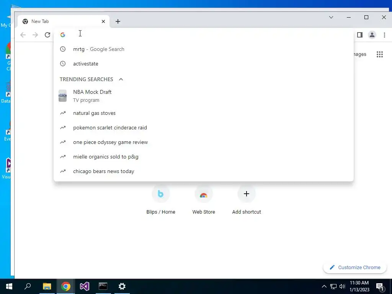Pick one piece odyssey game review
This screenshot has width=392, height=294.
(204, 142)
